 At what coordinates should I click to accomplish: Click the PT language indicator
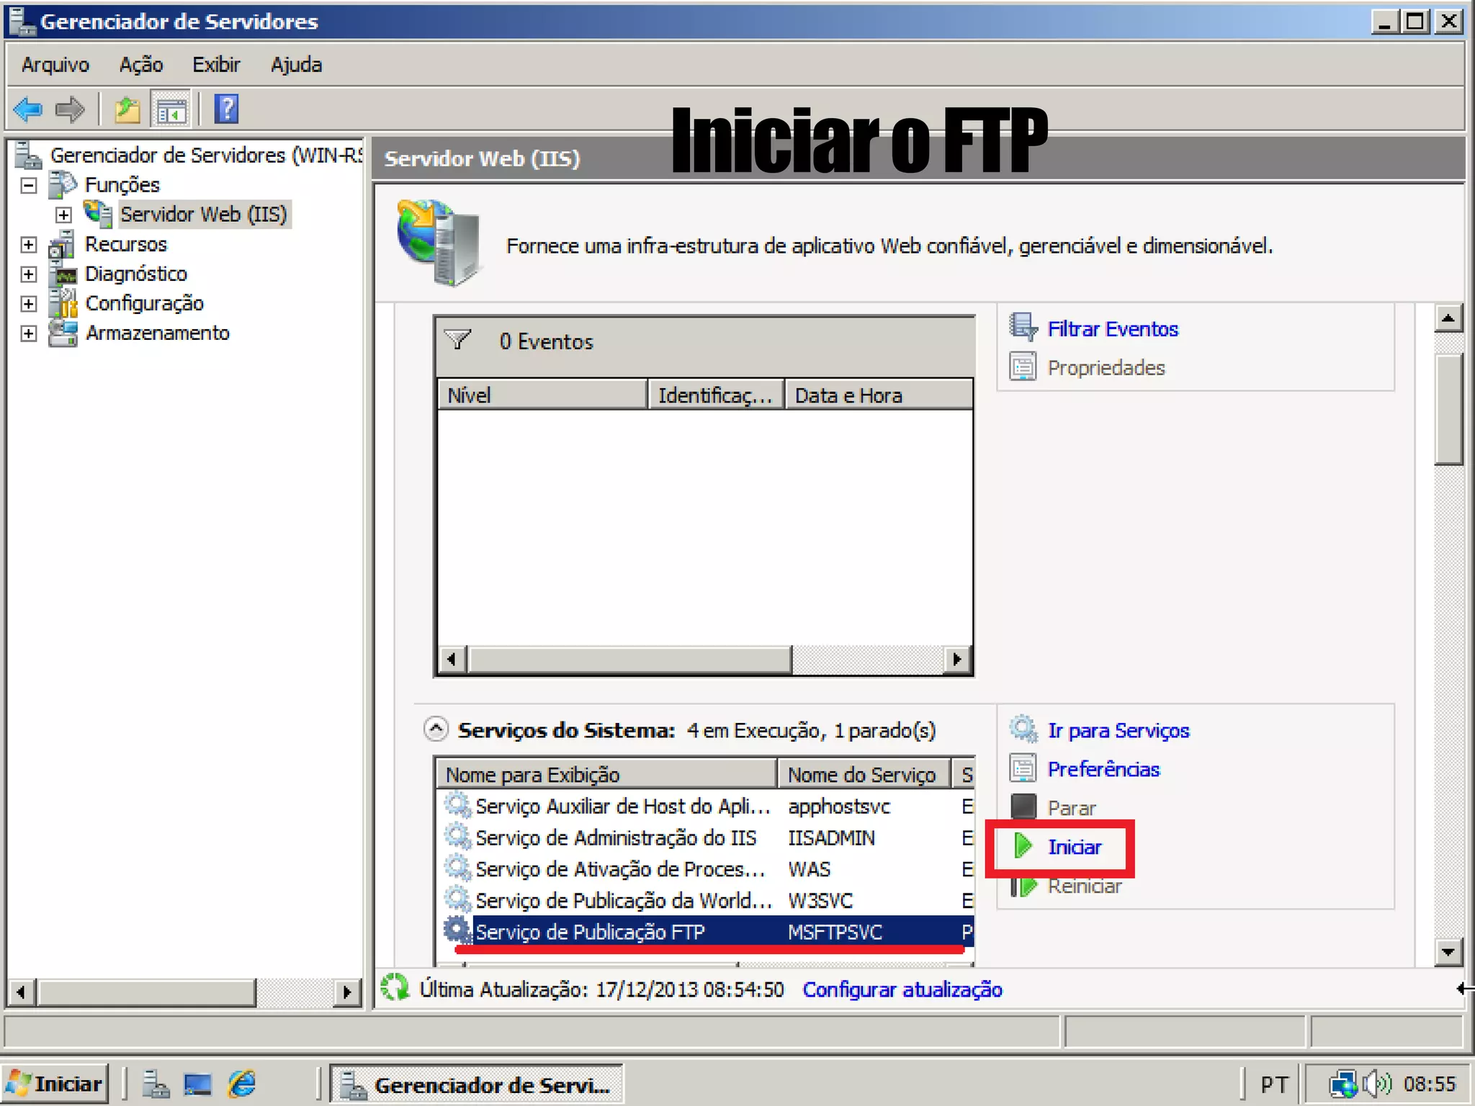pyautogui.click(x=1274, y=1084)
